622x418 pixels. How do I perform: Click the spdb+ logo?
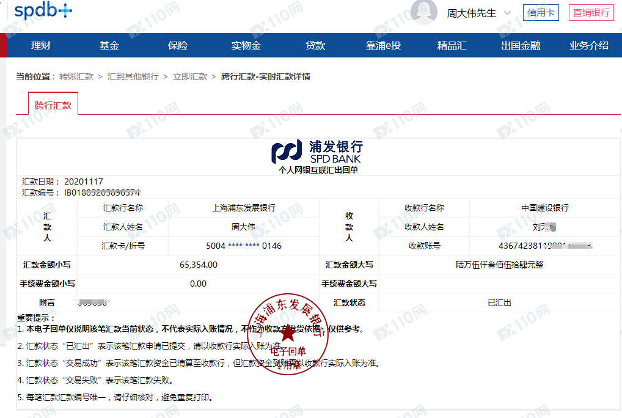(x=43, y=10)
